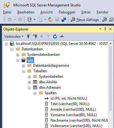Expand the dbo.AbiAbi table
Viewport: 114px width, 128px height.
[29, 82]
